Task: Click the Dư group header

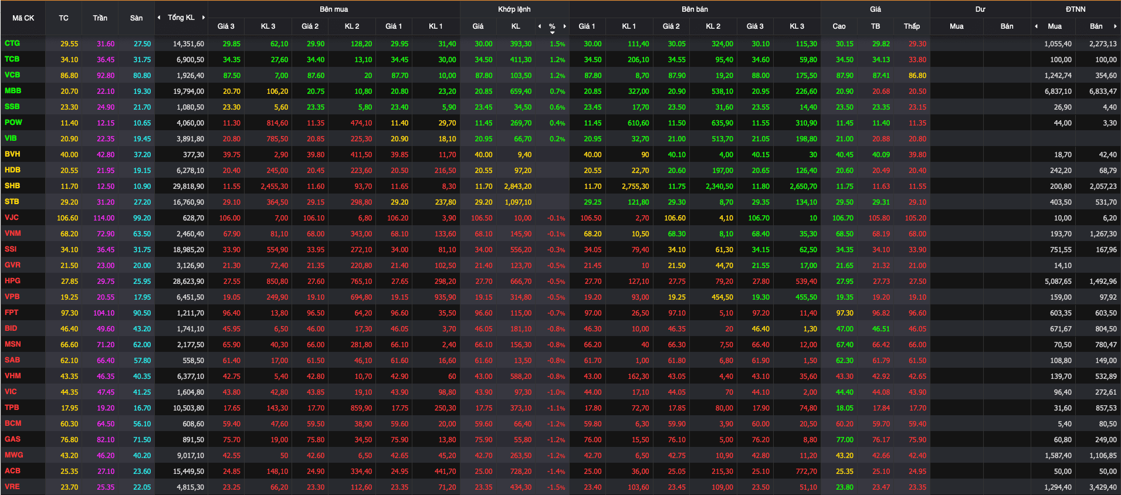Action: click(980, 9)
